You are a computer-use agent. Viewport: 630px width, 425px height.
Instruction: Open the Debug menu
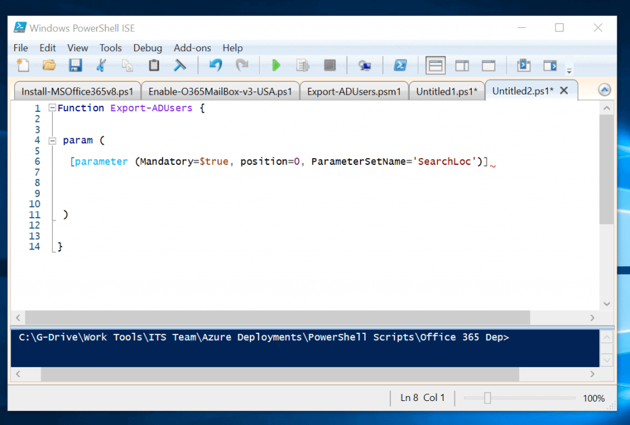pos(148,47)
